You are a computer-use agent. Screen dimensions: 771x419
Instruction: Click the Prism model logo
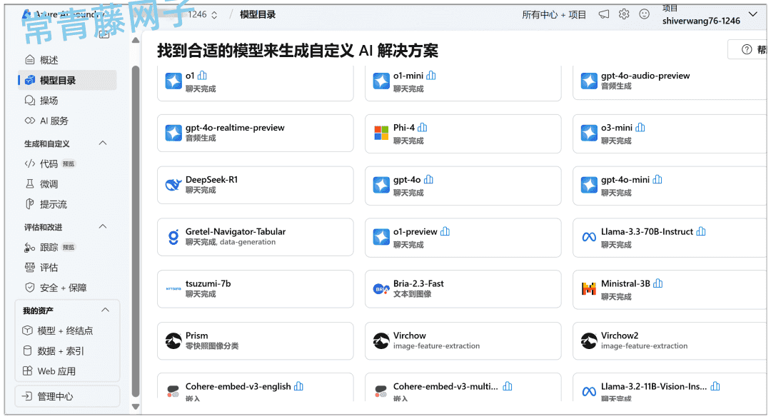tap(173, 340)
